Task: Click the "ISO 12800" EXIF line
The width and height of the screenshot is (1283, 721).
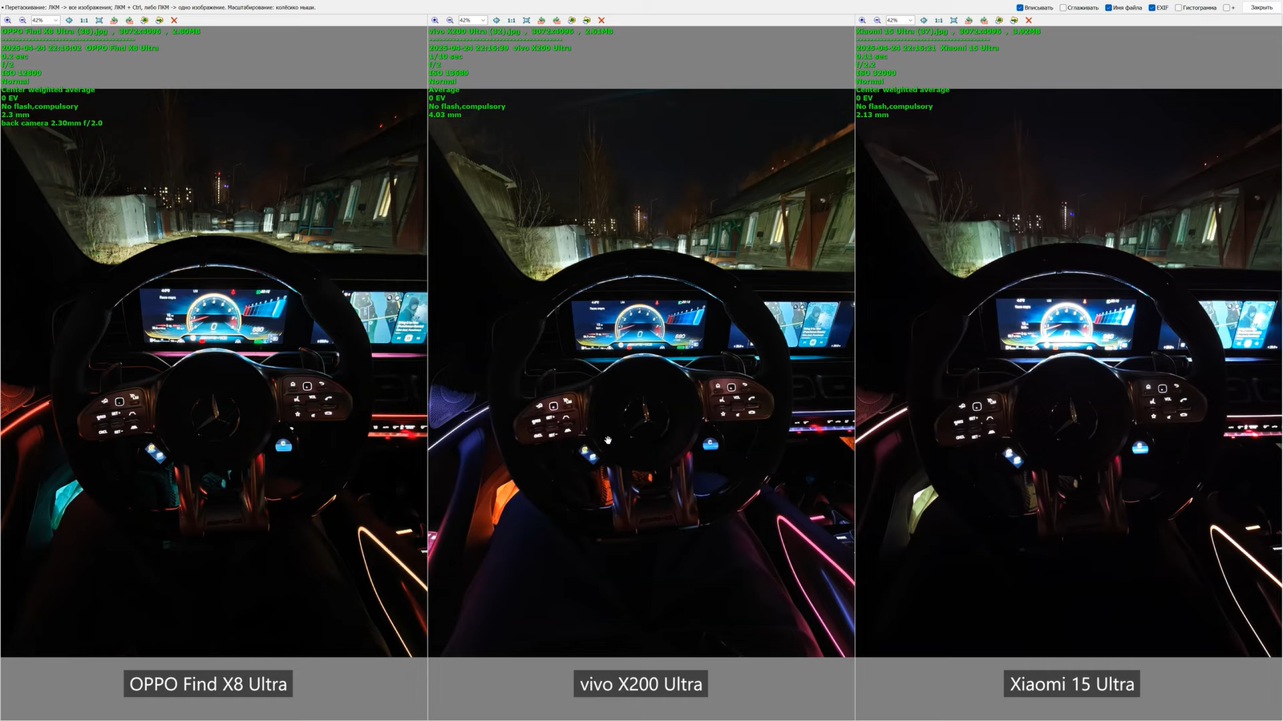Action: (22, 73)
